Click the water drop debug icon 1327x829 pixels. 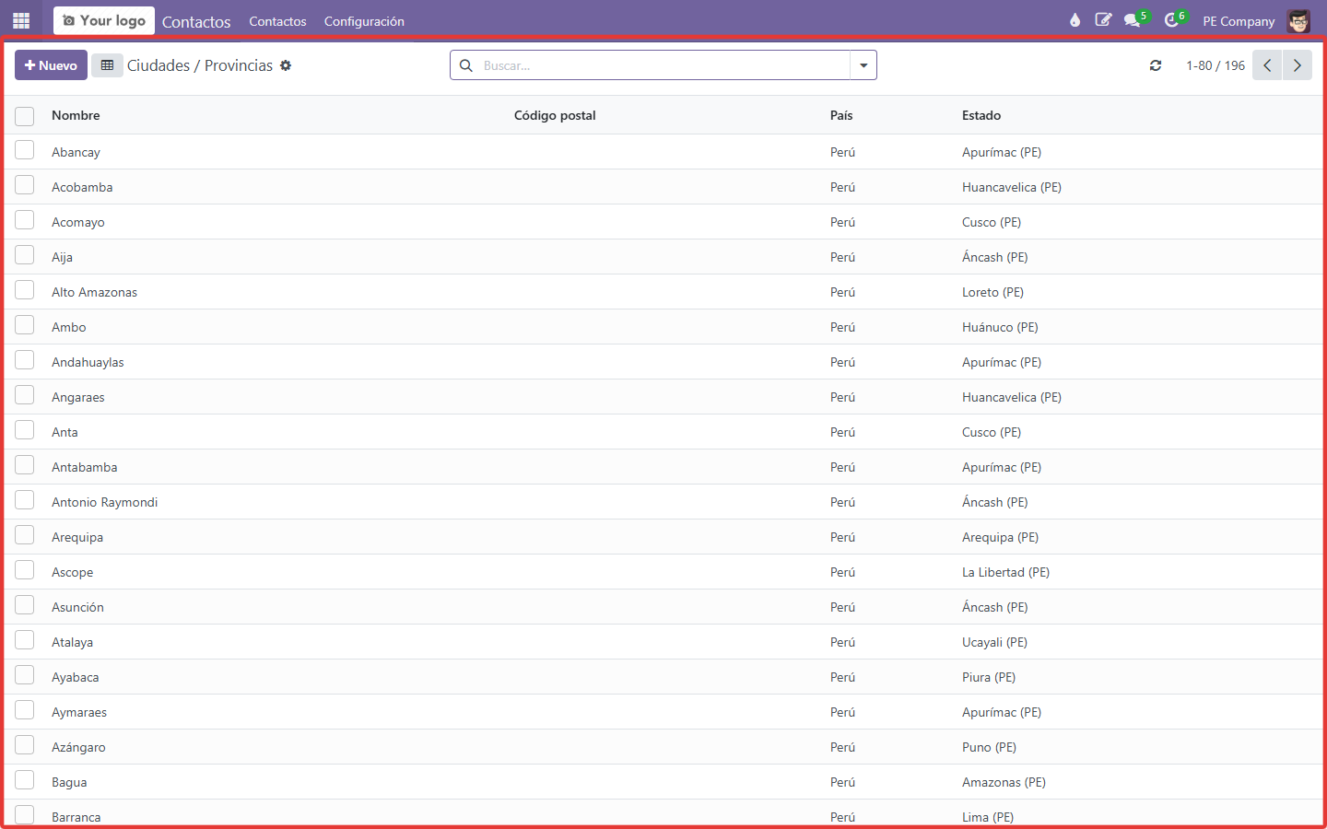coord(1075,20)
